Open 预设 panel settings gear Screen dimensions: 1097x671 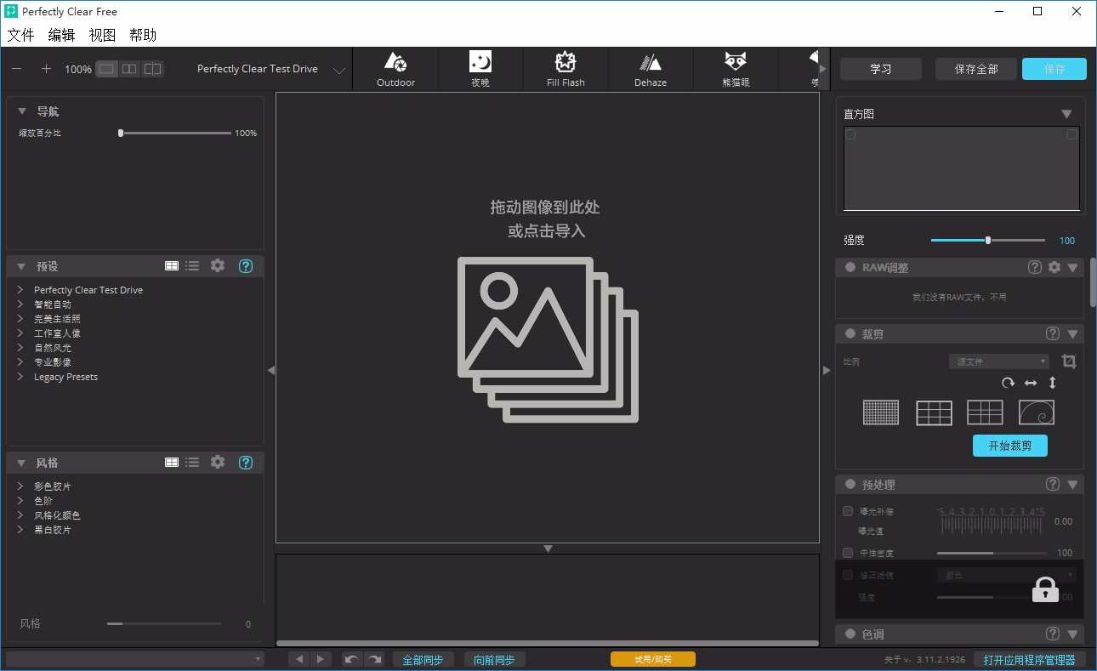click(x=218, y=265)
